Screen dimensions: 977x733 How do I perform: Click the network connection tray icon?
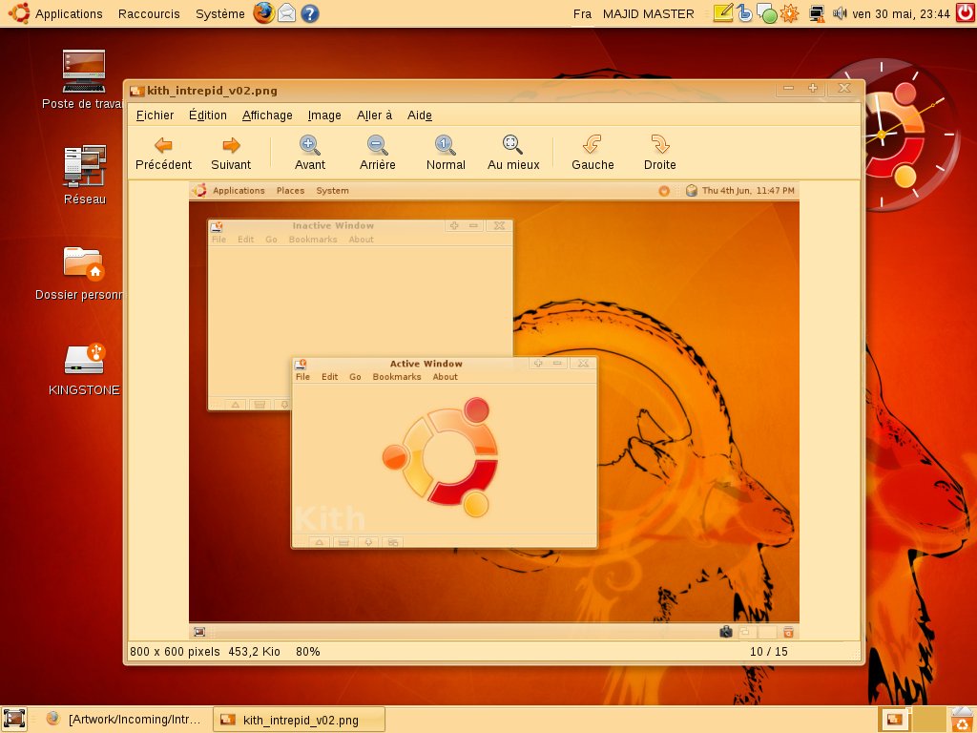[x=817, y=13]
